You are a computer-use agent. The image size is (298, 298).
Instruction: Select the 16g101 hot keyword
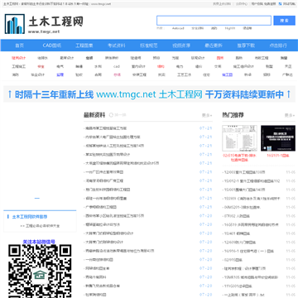230,28
